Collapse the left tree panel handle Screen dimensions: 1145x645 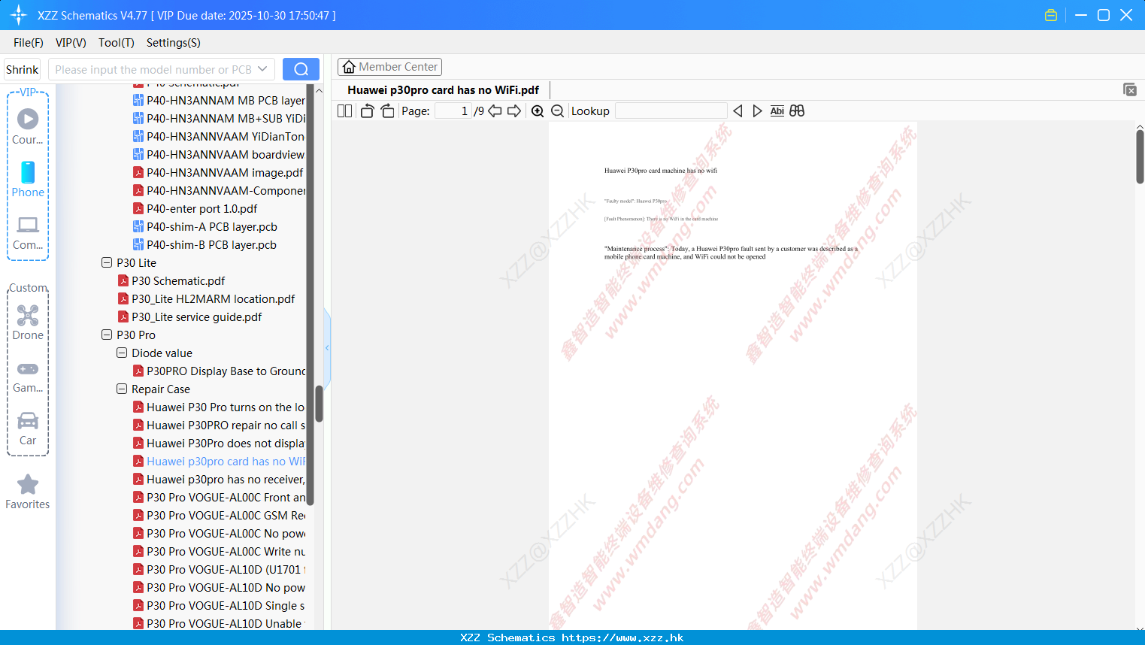pos(327,347)
